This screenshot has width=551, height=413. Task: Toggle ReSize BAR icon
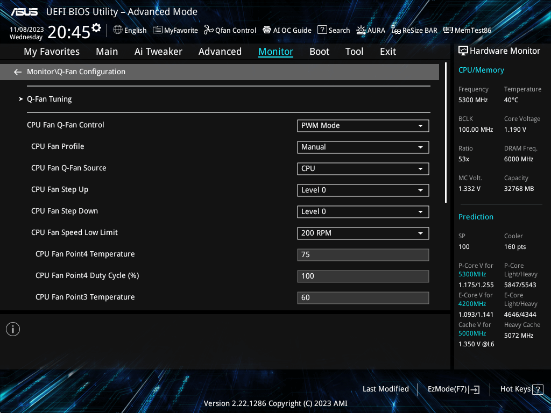pyautogui.click(x=396, y=30)
